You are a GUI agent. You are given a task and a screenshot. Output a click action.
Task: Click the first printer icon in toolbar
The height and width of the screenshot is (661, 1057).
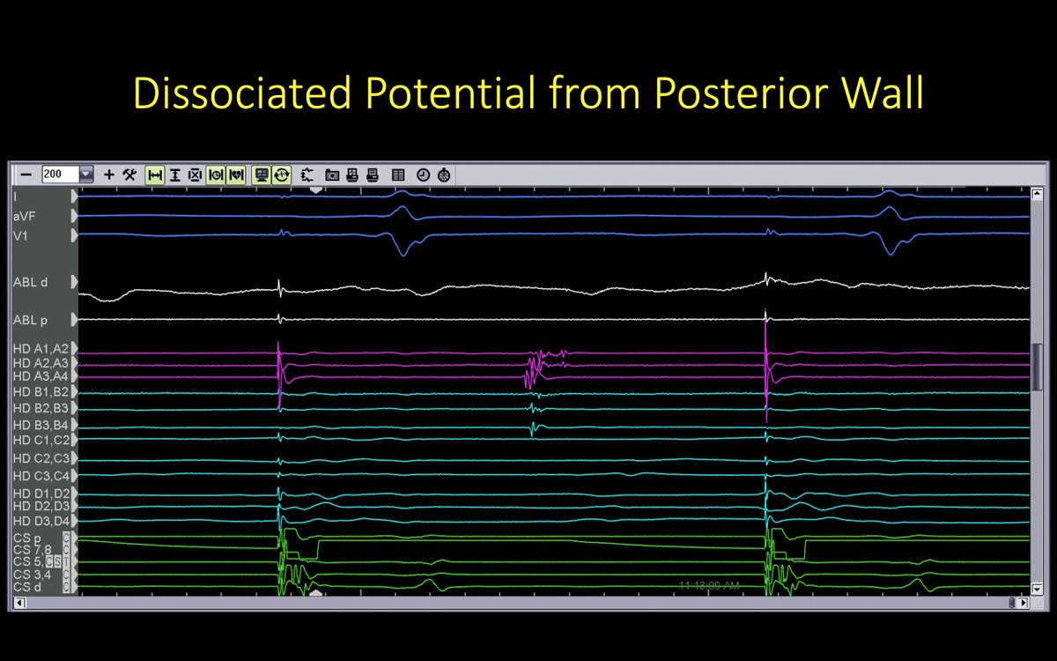click(x=352, y=175)
